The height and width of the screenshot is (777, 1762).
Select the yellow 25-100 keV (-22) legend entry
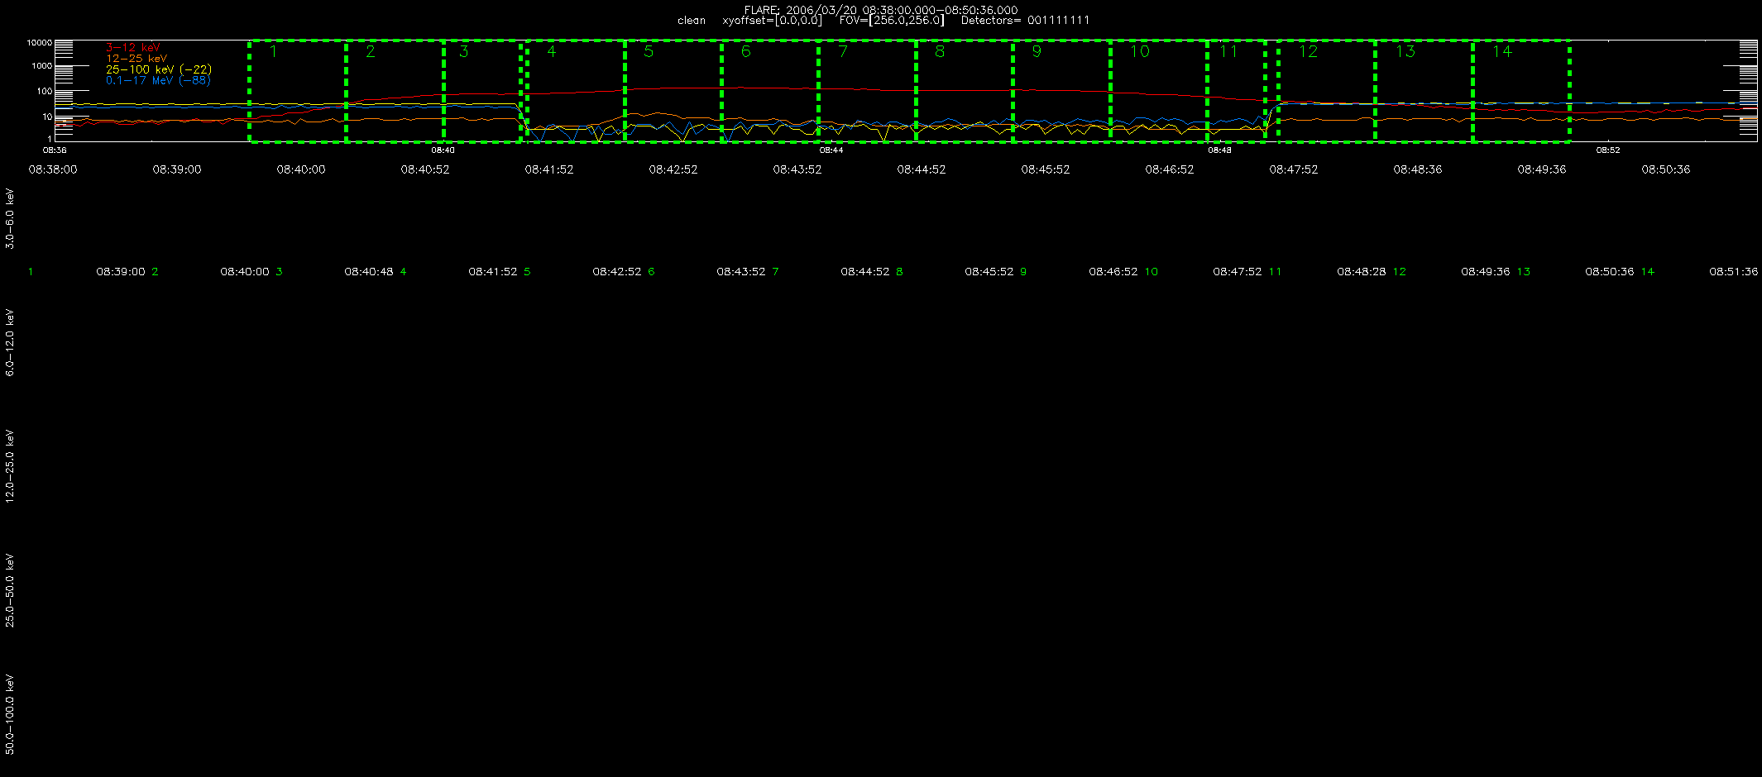click(x=159, y=69)
